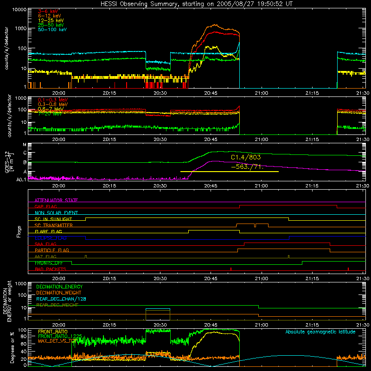
Task: Click the 0.1-0.3 MeV legend label
Action: click(53, 100)
